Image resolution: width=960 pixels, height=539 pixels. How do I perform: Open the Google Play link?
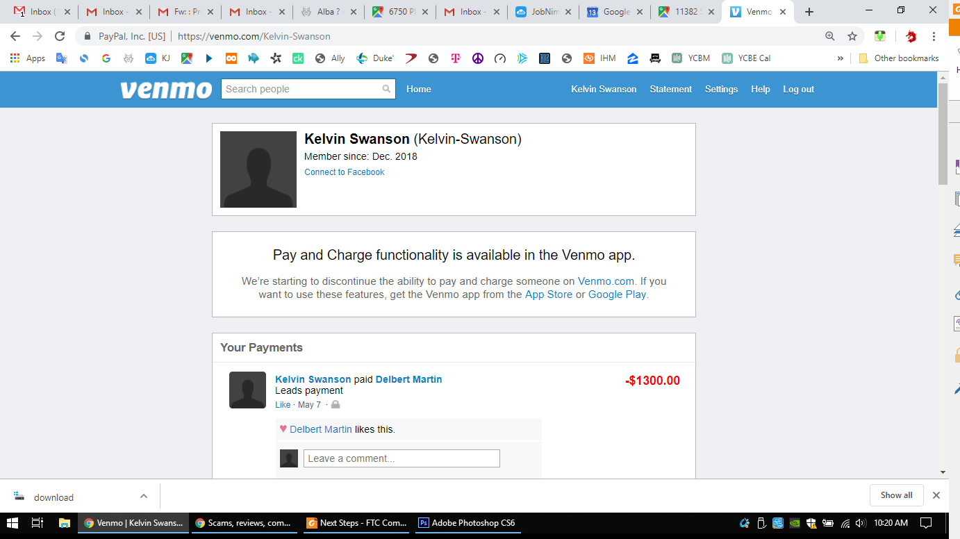coord(617,295)
